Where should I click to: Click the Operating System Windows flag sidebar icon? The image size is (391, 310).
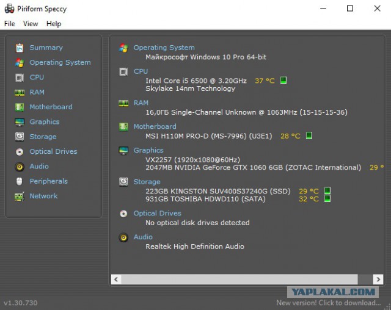tap(20, 63)
